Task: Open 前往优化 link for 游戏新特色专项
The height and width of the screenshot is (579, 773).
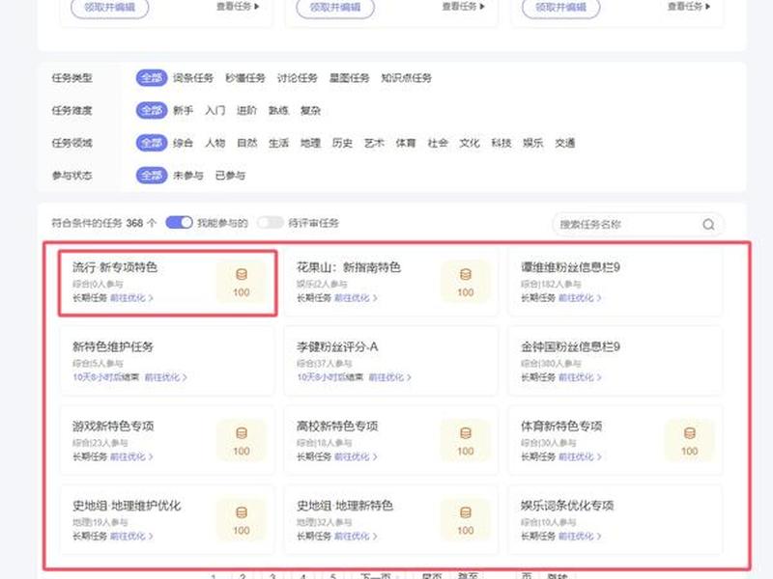Action: point(131,456)
